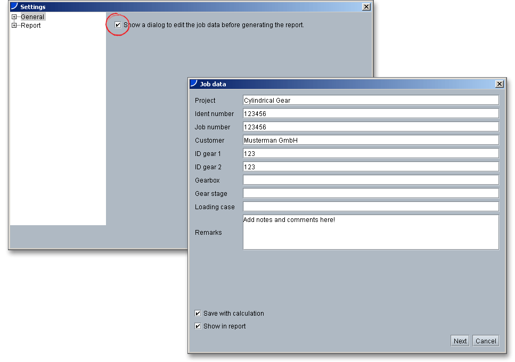
Task: Toggle the Show in report checkbox
Action: [x=198, y=326]
